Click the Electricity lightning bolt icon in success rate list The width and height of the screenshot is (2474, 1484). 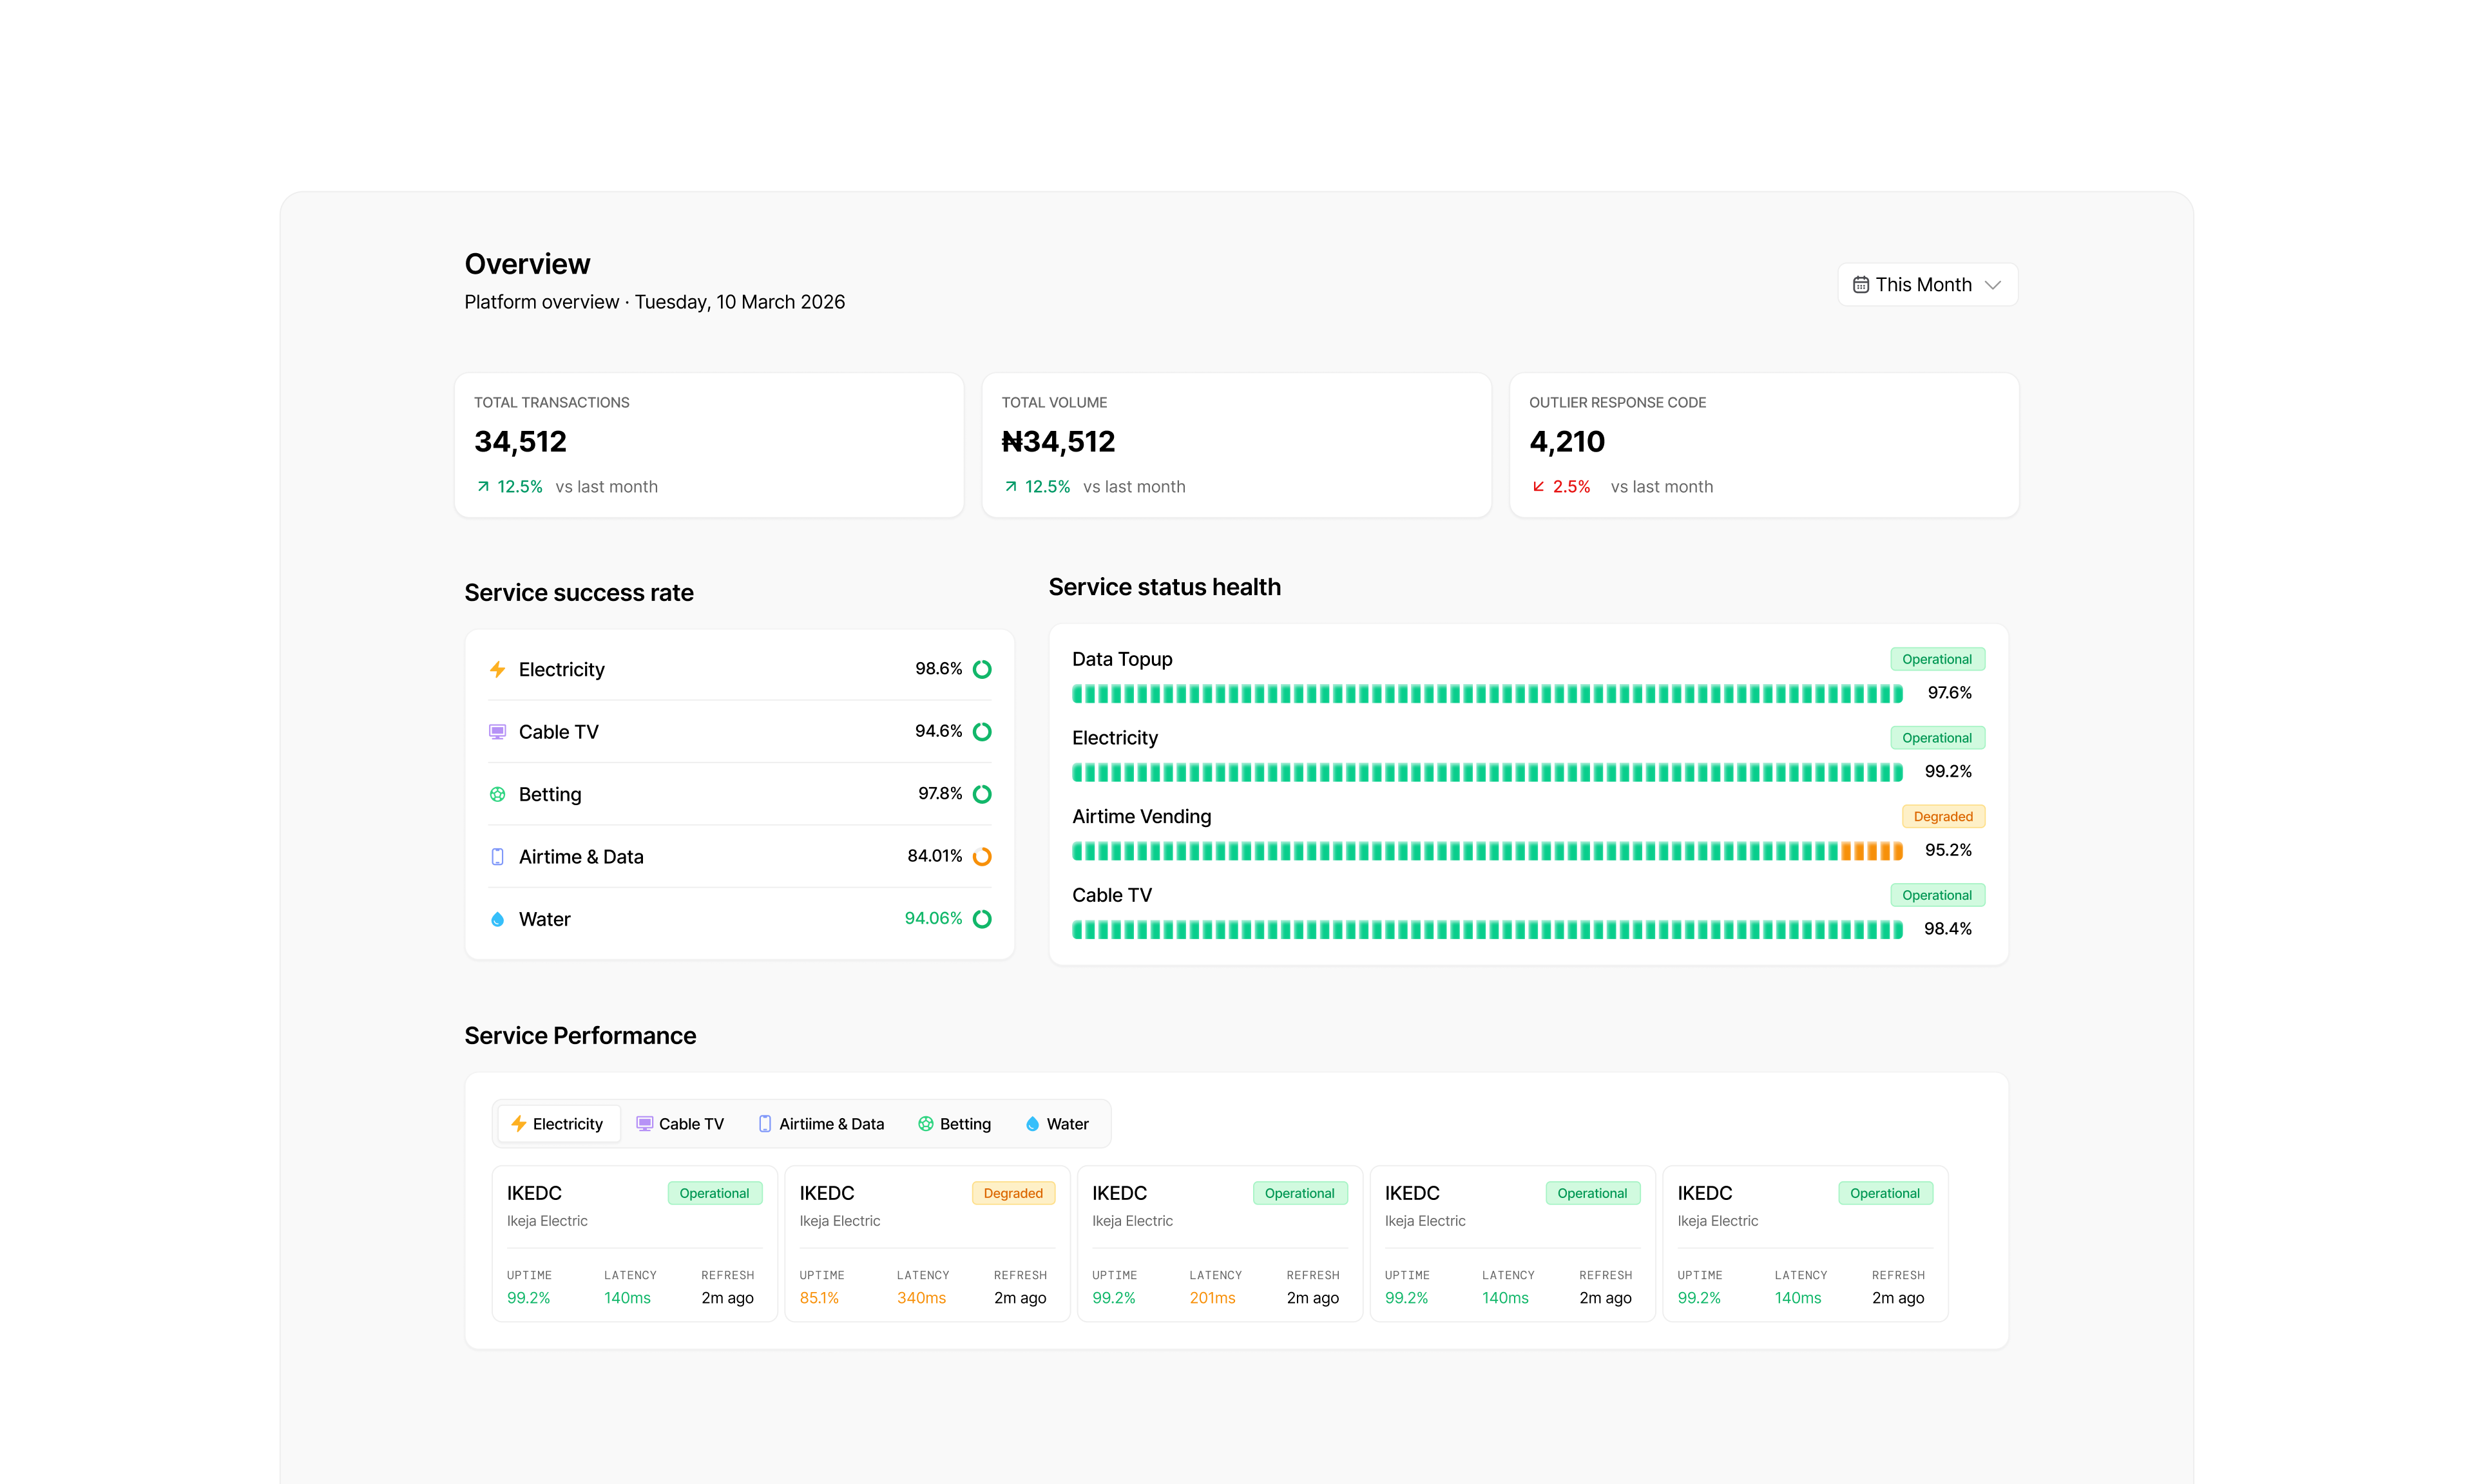(497, 669)
